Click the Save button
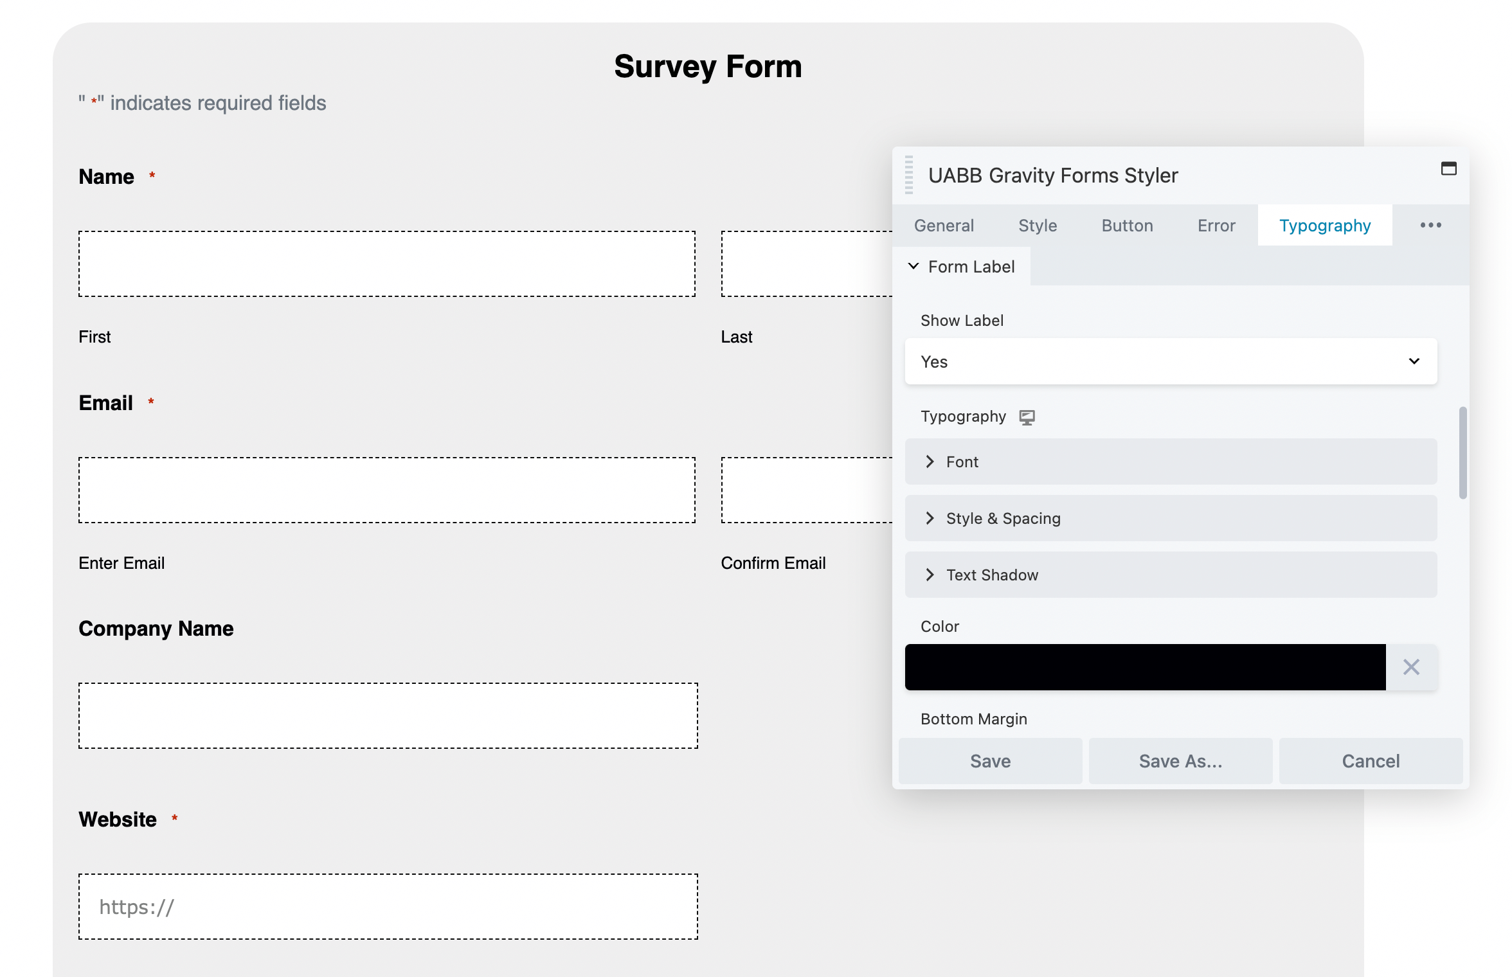Screen dimensions: 1512x977 pyautogui.click(x=990, y=761)
